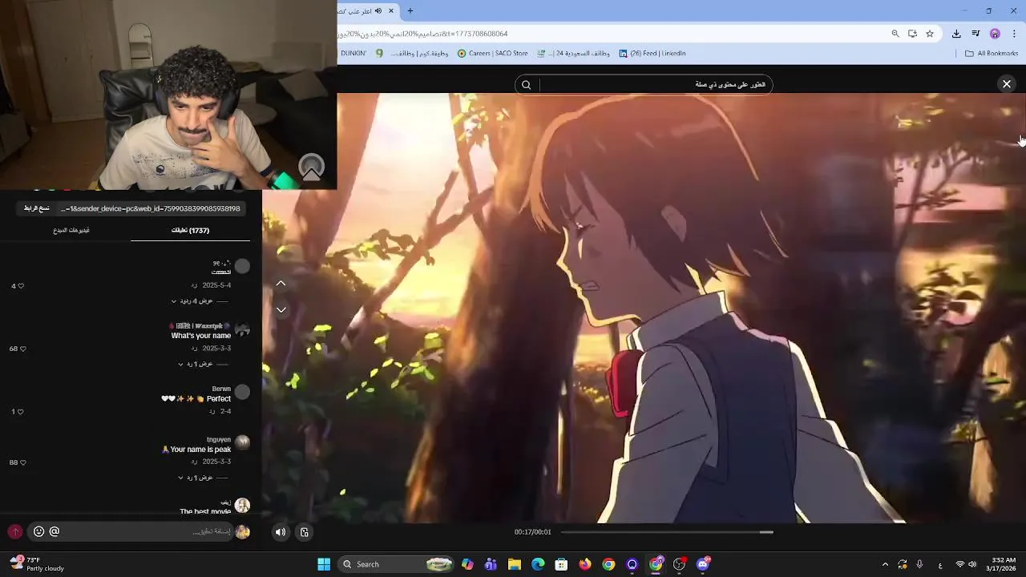This screenshot has height=577, width=1026.
Task: Close the active Chrome tab
Action: coord(391,11)
